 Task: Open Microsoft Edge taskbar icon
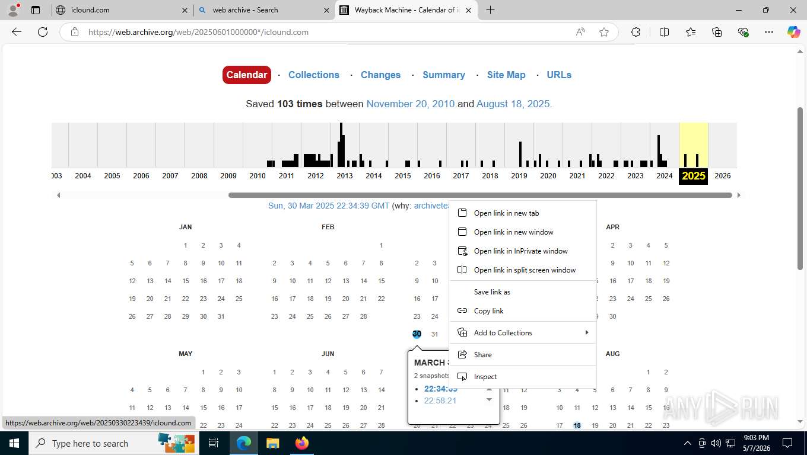click(243, 443)
